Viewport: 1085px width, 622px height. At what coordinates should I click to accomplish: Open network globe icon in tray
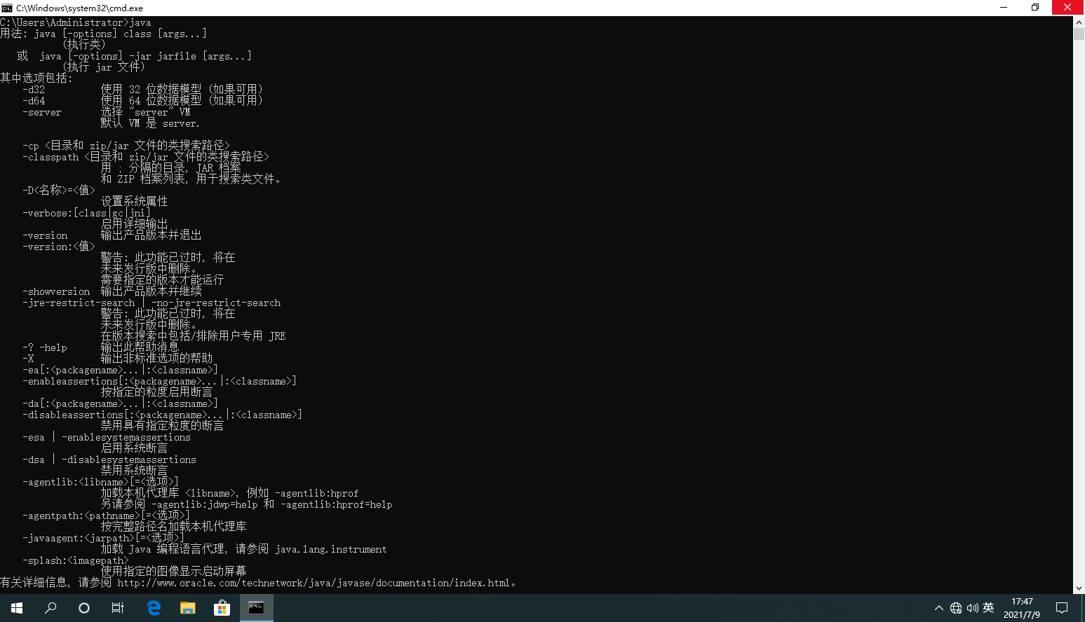pyautogui.click(x=956, y=608)
